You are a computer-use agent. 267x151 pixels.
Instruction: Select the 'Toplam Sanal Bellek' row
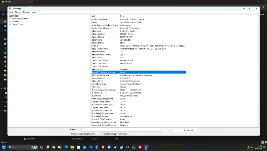[x=139, y=108]
